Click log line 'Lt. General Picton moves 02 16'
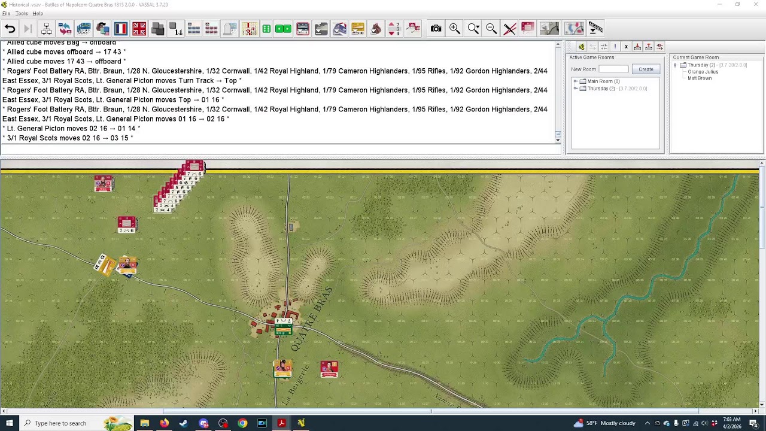The height and width of the screenshot is (431, 766). (72, 128)
